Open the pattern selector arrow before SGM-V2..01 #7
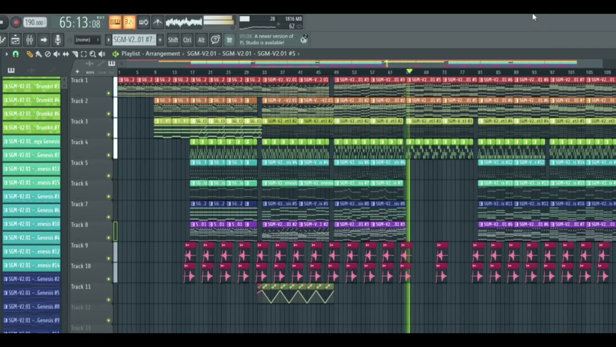Screen dimensions: 616x347 (108, 40)
